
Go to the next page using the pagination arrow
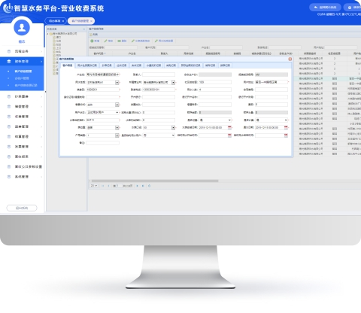click(137, 186)
